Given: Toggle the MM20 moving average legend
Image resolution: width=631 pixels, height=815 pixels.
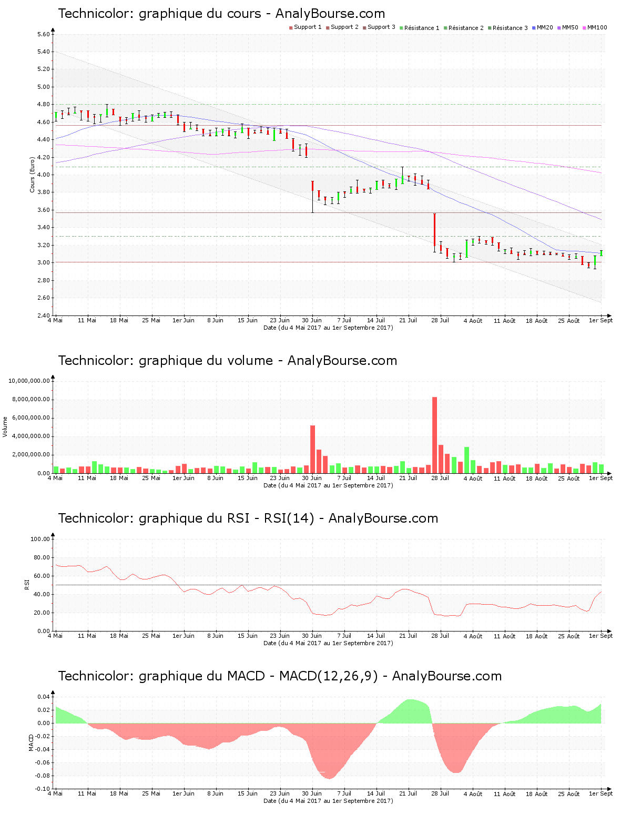Looking at the screenshot, I should point(543,27).
